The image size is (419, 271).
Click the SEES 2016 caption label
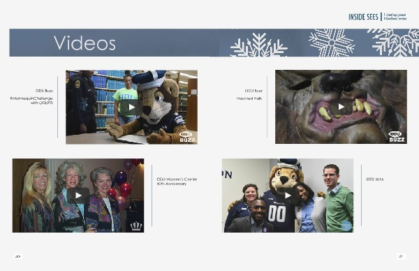[x=374, y=180]
